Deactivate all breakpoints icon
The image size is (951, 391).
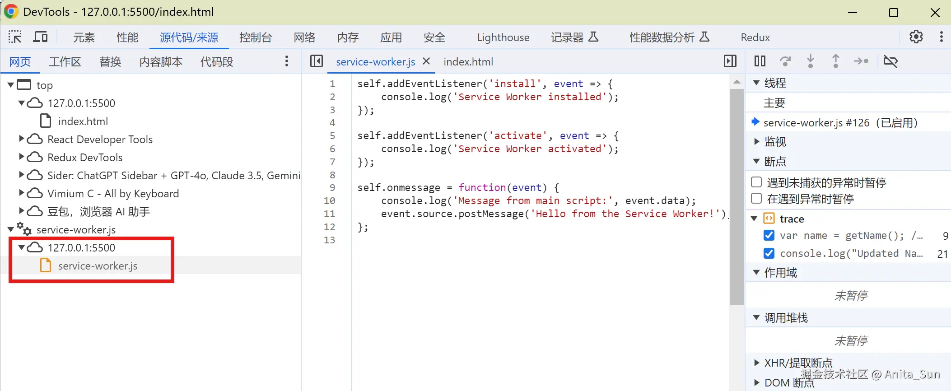point(890,61)
